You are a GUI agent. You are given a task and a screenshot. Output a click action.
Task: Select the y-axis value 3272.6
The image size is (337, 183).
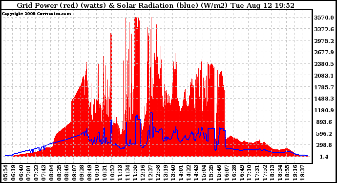[x=324, y=29]
